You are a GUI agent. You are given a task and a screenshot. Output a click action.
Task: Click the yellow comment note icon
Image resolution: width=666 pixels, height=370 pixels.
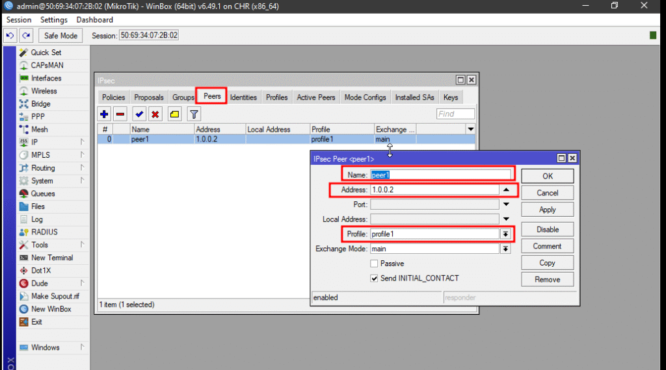click(x=174, y=114)
